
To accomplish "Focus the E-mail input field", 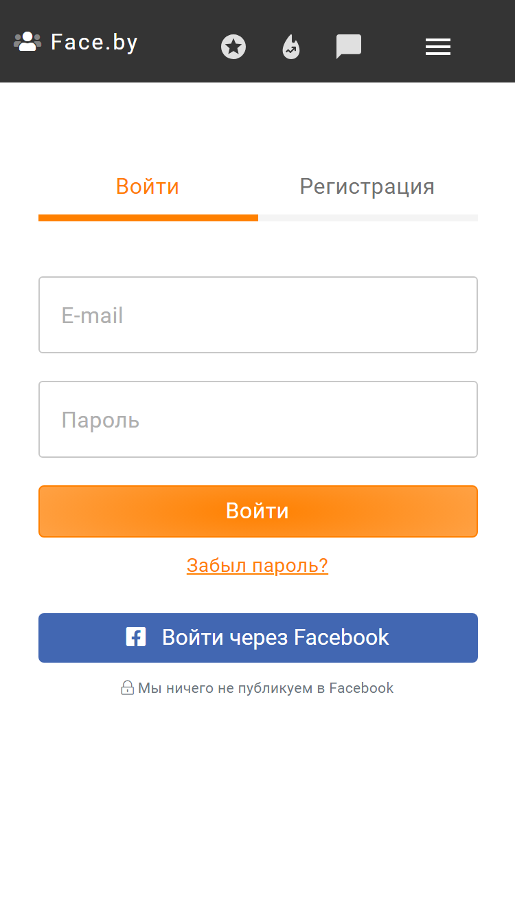I will tap(258, 315).
